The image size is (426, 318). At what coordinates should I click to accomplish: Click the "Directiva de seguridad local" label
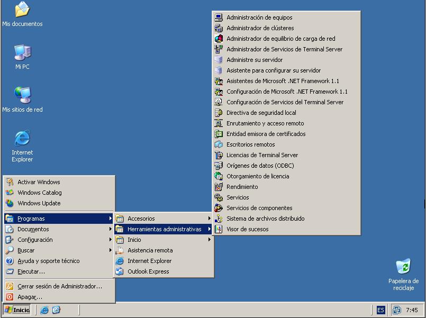point(261,113)
